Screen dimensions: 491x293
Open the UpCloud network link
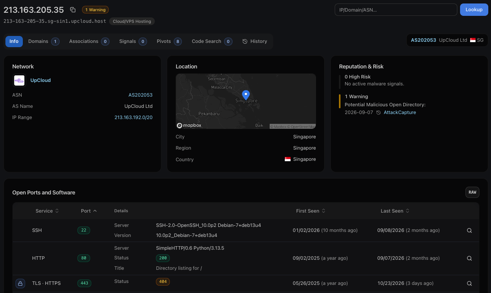click(x=41, y=80)
